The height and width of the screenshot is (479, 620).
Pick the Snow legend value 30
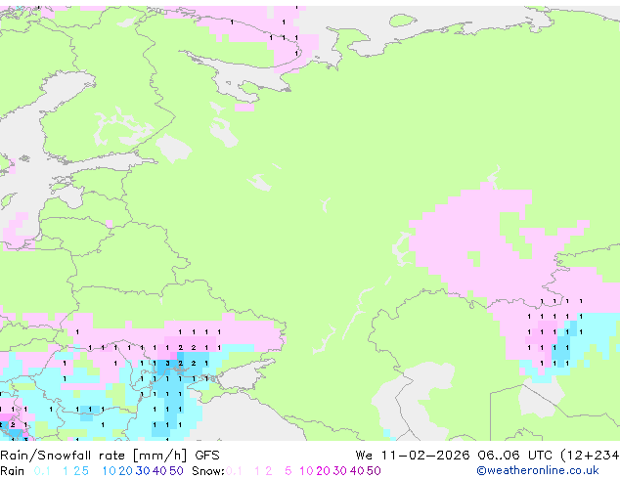click(340, 471)
